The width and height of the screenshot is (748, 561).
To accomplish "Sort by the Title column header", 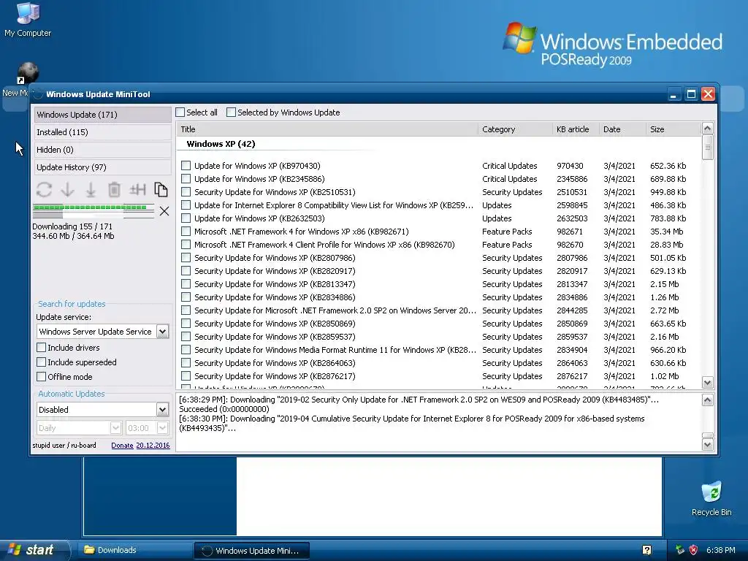I will (327, 129).
